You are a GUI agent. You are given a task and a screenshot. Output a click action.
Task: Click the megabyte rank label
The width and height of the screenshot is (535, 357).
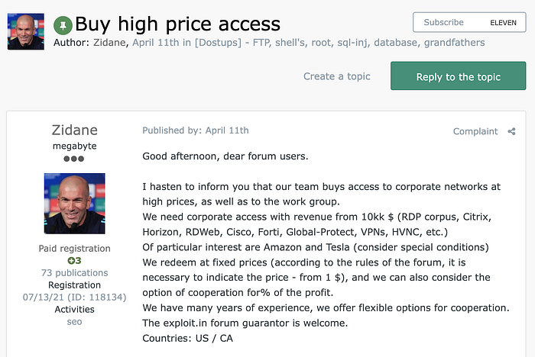(x=74, y=144)
